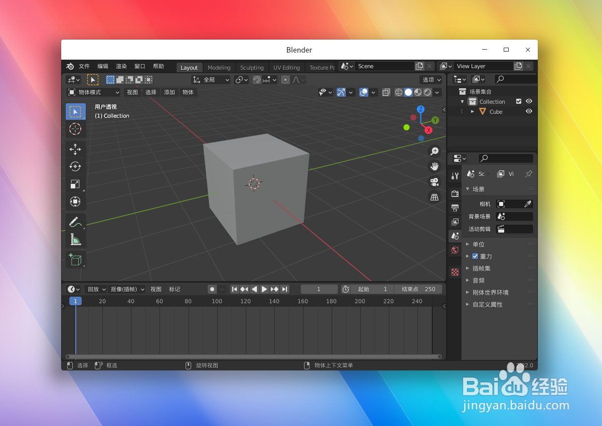The image size is (602, 426).
Task: Click play animation button
Action: [264, 289]
